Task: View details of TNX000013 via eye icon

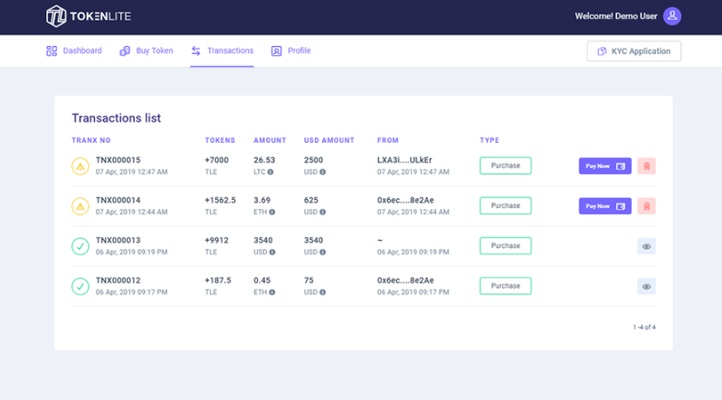Action: 646,246
